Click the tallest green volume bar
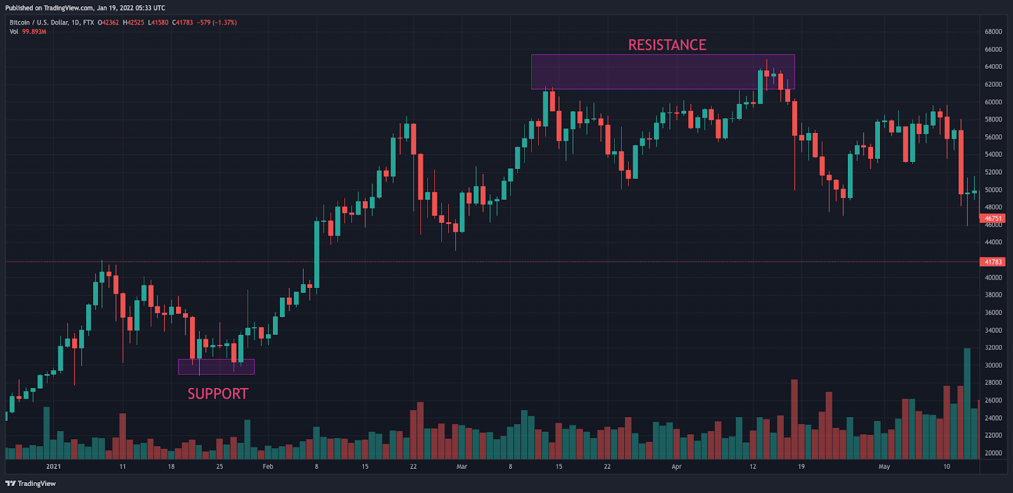The image size is (1013, 493). click(x=967, y=404)
